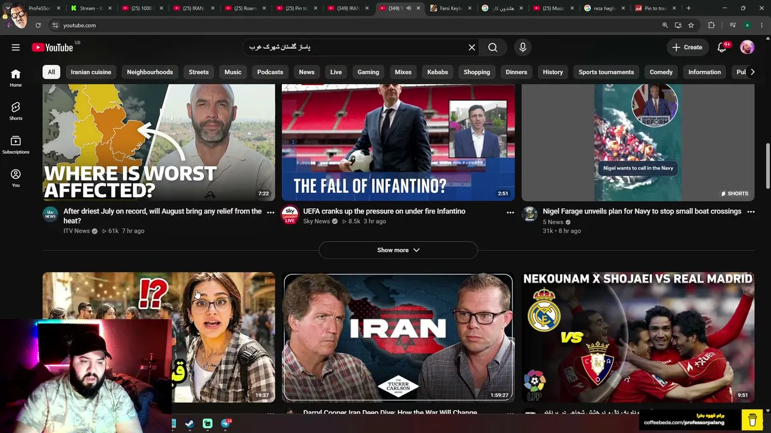Viewport: 771px width, 433px height.
Task: Open the browser zoom magnifier icon
Action: coord(665,25)
